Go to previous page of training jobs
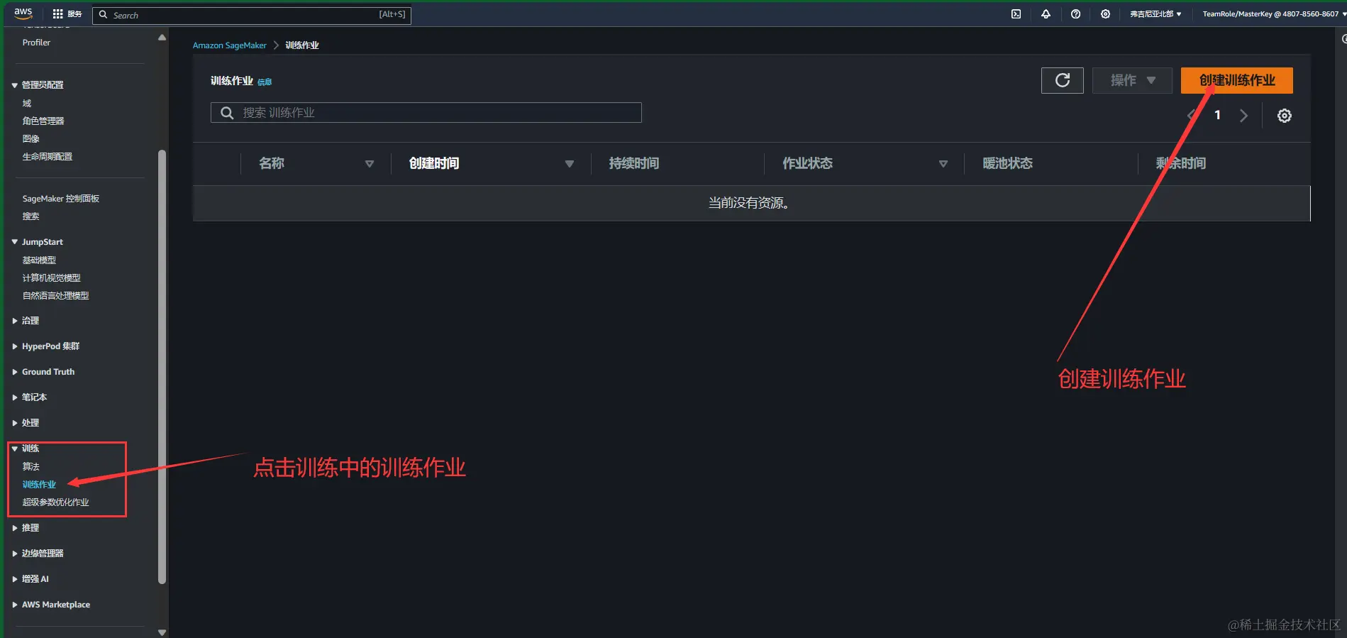The width and height of the screenshot is (1347, 638). click(x=1192, y=116)
